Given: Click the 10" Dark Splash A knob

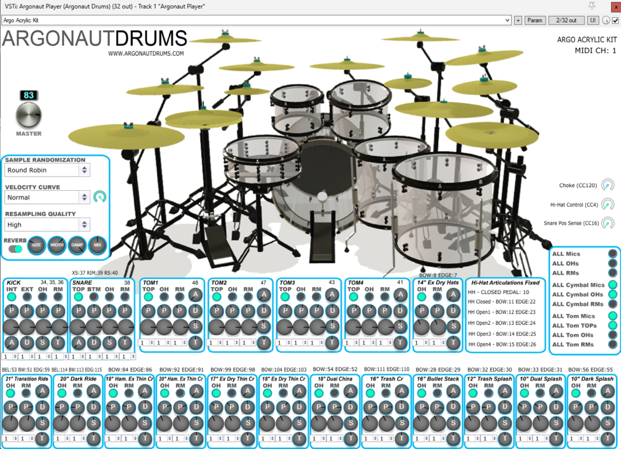Looking at the screenshot, I should coord(607,391).
